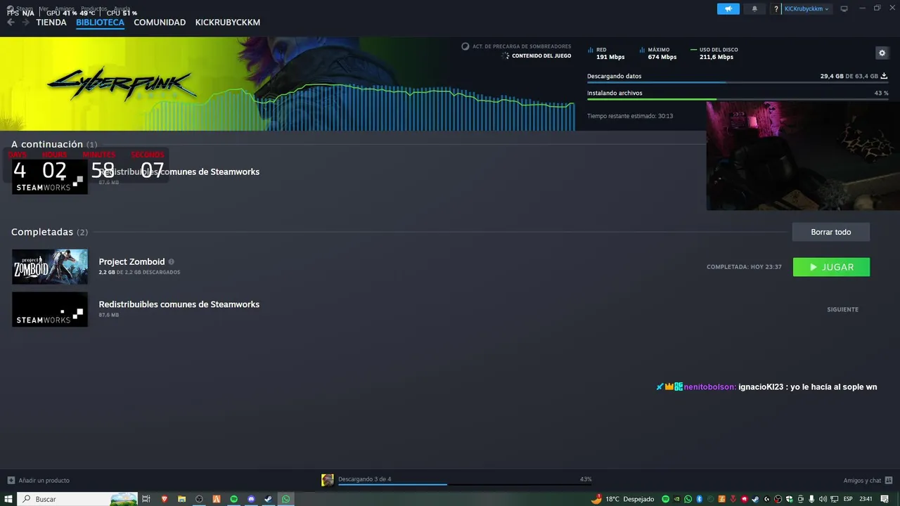Click the ESP language indicator
This screenshot has width=900, height=506.
pos(848,499)
